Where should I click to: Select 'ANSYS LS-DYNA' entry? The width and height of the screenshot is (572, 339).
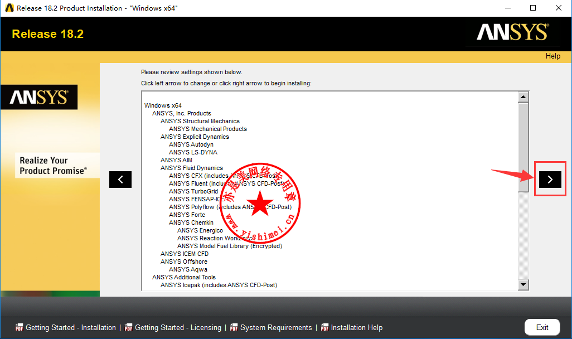pos(193,152)
